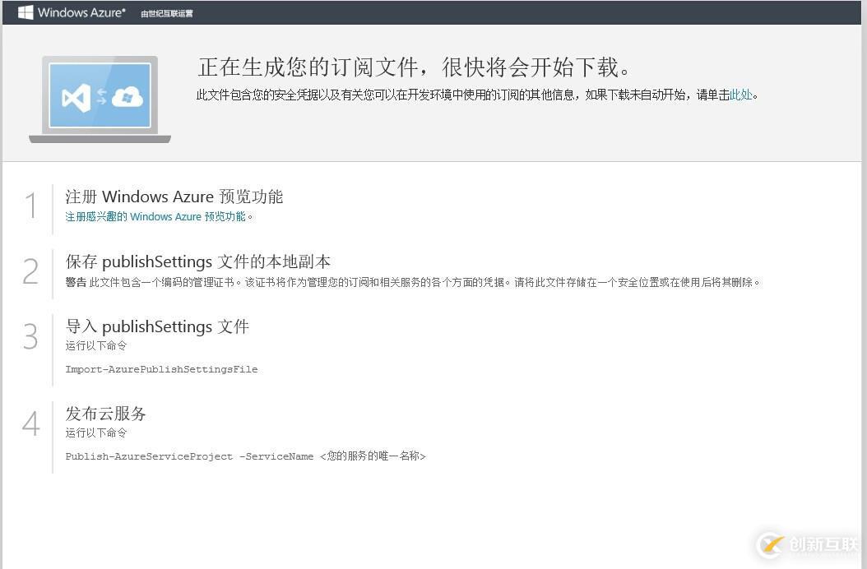This screenshot has height=569, width=867.
Task: Click the 警告 warning text line
Action: (413, 282)
